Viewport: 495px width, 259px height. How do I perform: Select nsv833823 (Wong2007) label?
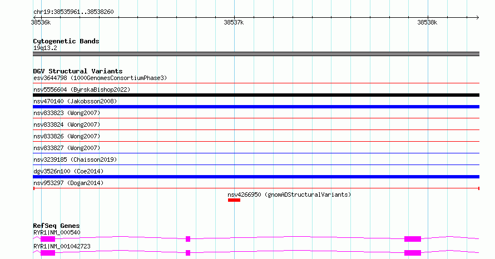[67, 113]
